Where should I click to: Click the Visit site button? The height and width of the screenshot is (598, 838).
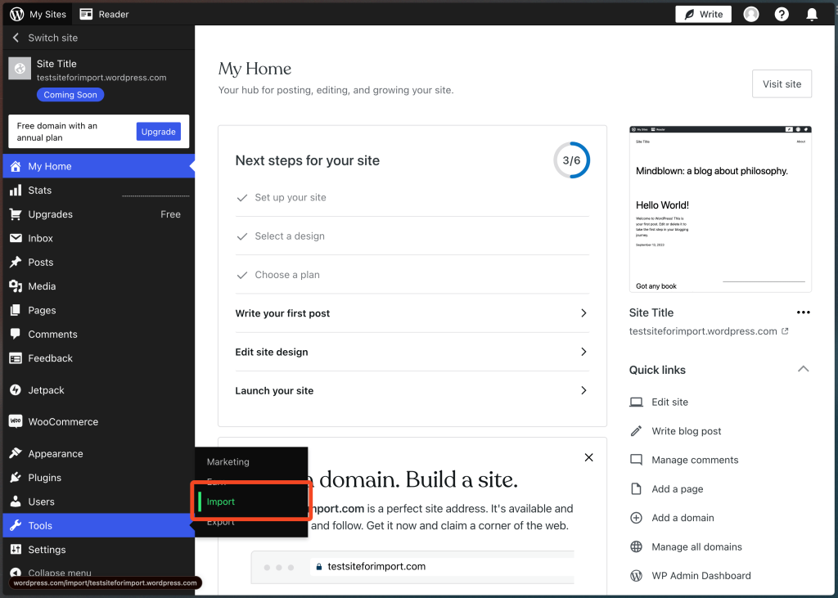pos(782,84)
